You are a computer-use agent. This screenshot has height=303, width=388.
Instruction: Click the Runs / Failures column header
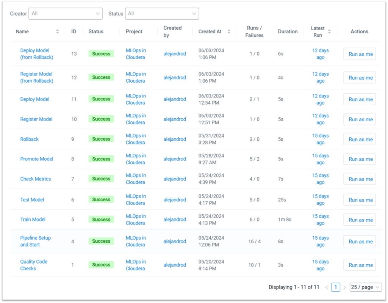pos(254,32)
